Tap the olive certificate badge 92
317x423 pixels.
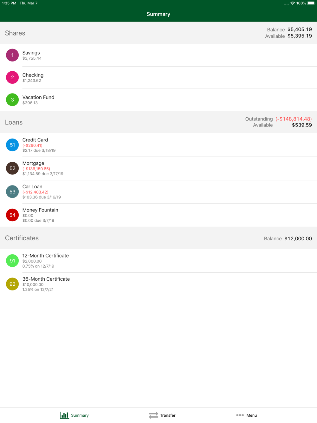coord(12,284)
